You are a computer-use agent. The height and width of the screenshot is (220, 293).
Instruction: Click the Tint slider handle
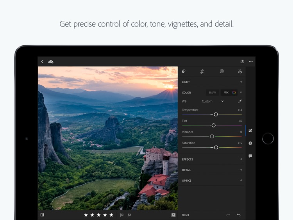(213, 125)
